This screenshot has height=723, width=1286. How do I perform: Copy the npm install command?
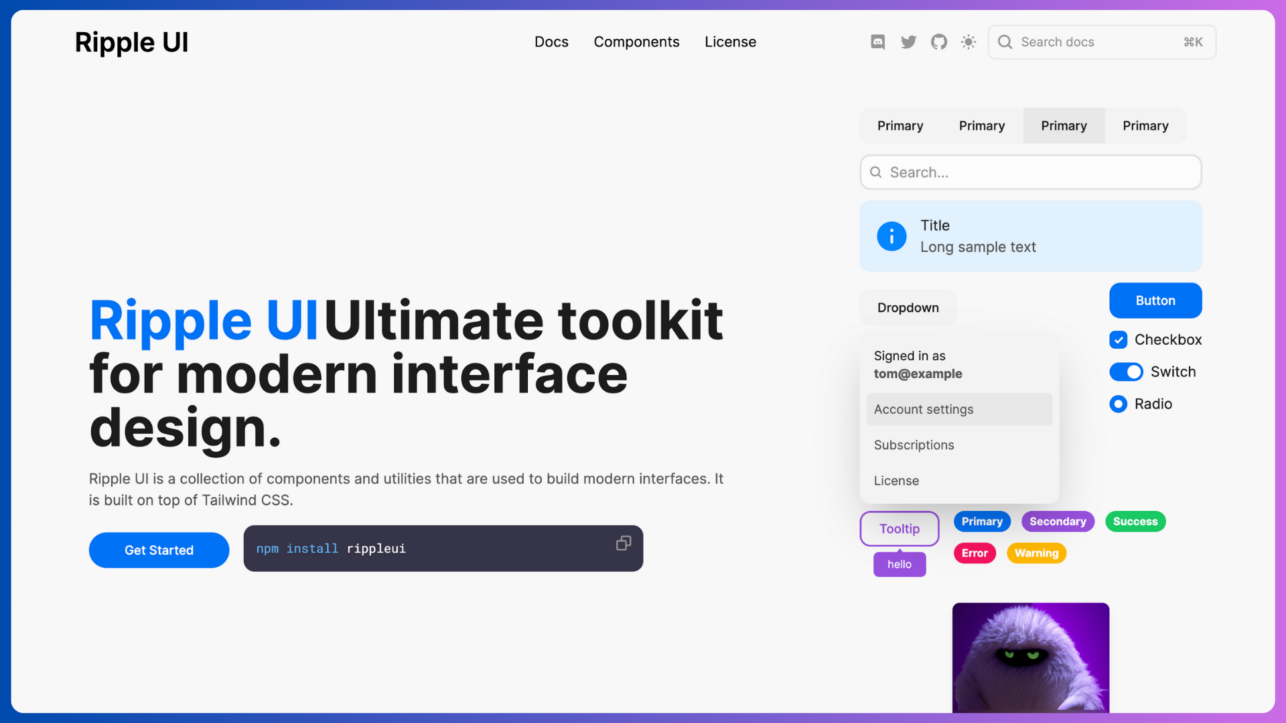[624, 543]
